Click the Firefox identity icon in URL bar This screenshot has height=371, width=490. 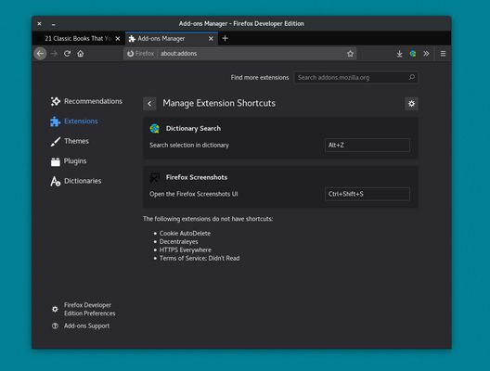point(130,54)
